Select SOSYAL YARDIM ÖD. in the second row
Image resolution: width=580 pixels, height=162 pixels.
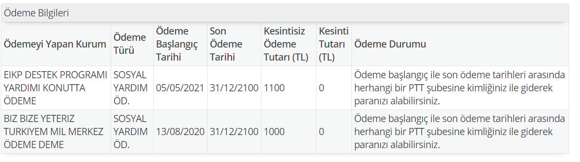point(130,132)
